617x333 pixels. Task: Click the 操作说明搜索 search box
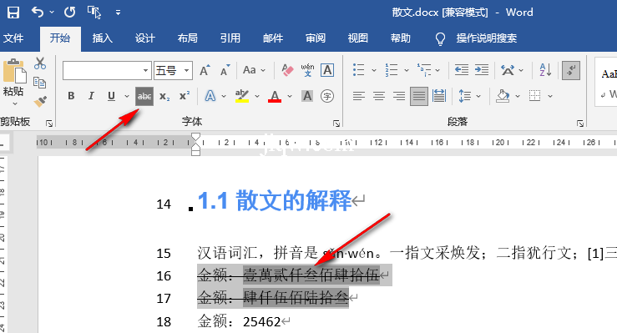tap(487, 38)
